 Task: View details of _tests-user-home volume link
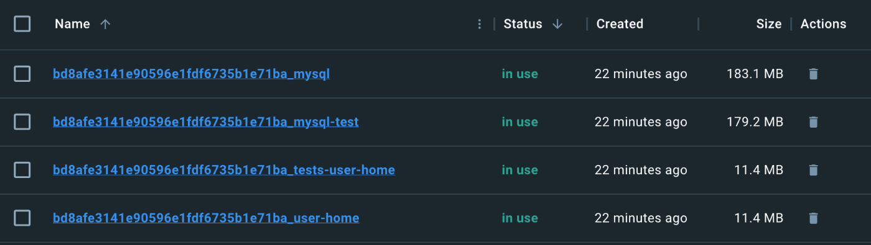pyautogui.click(x=224, y=170)
